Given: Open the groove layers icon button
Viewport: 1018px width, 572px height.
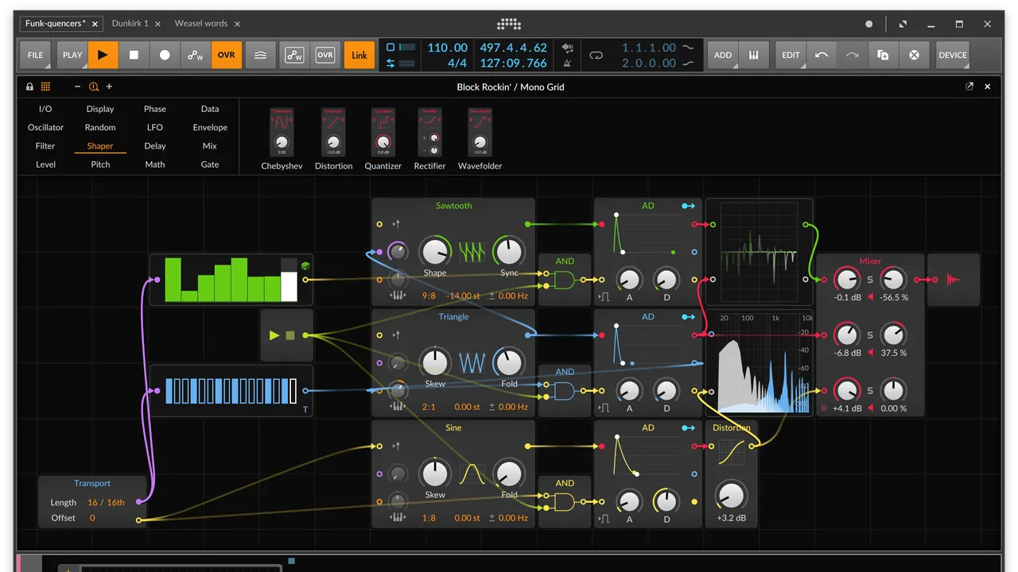Looking at the screenshot, I should [260, 55].
